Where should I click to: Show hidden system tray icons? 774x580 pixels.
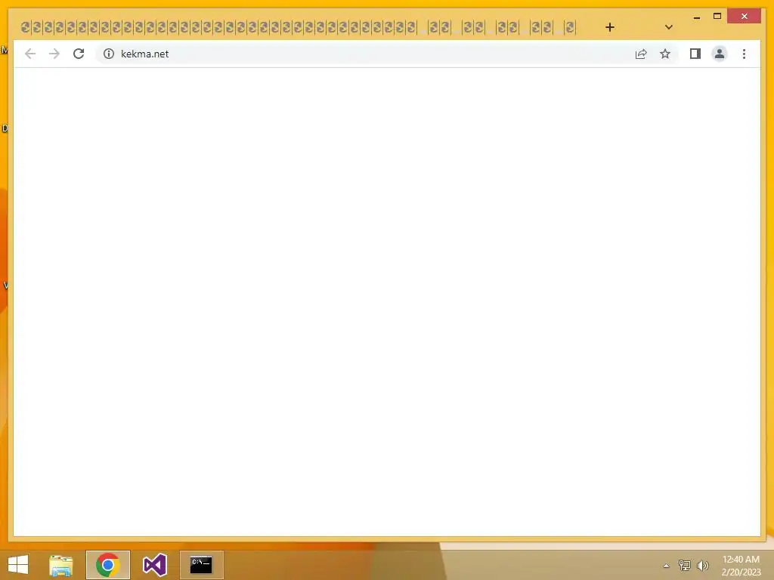(667, 566)
